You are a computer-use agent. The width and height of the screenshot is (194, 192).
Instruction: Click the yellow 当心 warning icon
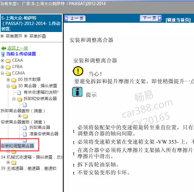[78, 71]
